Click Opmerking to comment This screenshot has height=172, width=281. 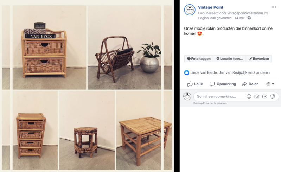[x=223, y=84]
